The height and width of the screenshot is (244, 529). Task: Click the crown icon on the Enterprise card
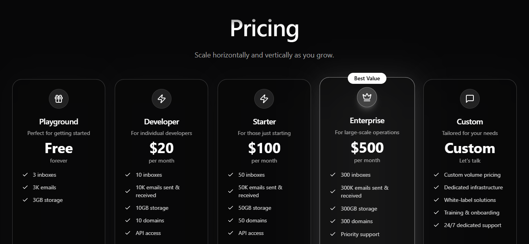coord(367,96)
